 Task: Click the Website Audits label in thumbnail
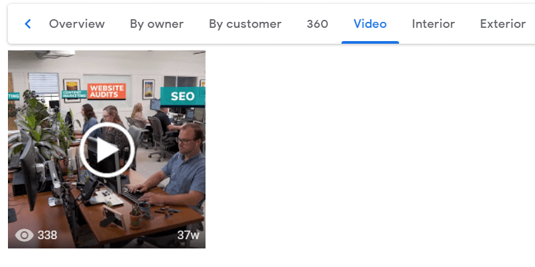point(107,91)
